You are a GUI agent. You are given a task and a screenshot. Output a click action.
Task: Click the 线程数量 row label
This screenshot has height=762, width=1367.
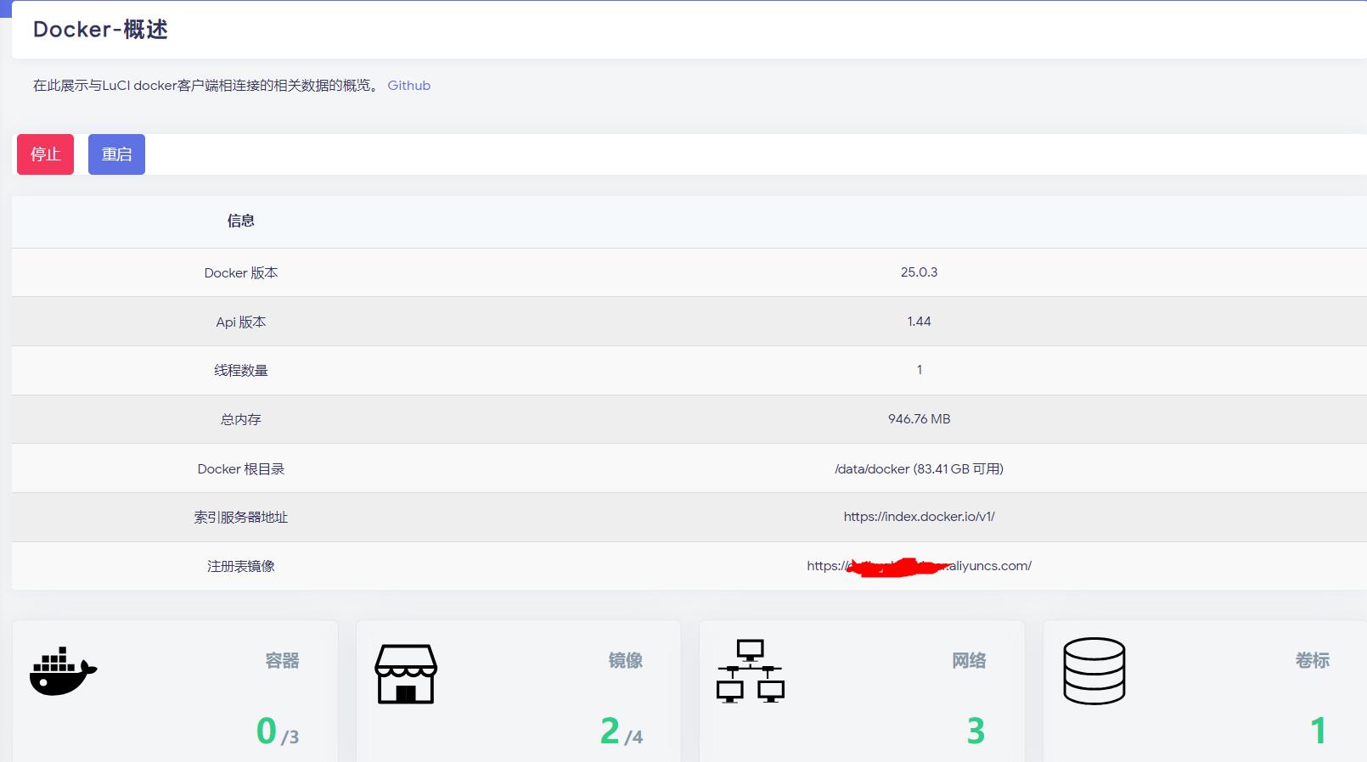[241, 371]
